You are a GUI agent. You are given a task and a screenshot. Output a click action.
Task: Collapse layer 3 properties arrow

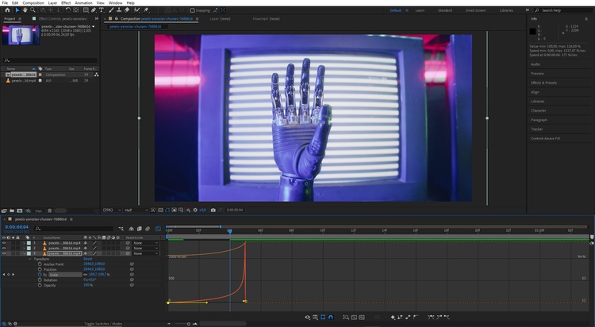click(x=24, y=253)
